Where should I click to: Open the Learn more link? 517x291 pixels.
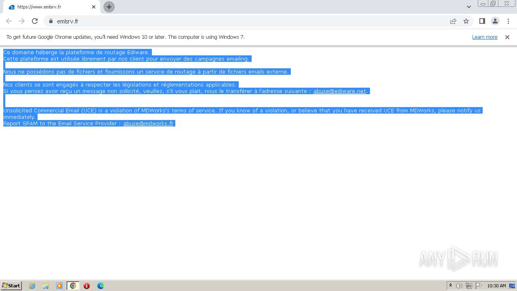(x=485, y=37)
